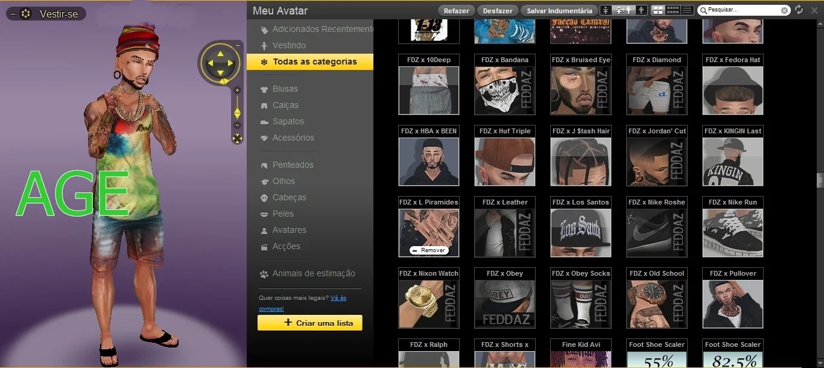
Task: Select the male and female filter icon
Action: [623, 10]
